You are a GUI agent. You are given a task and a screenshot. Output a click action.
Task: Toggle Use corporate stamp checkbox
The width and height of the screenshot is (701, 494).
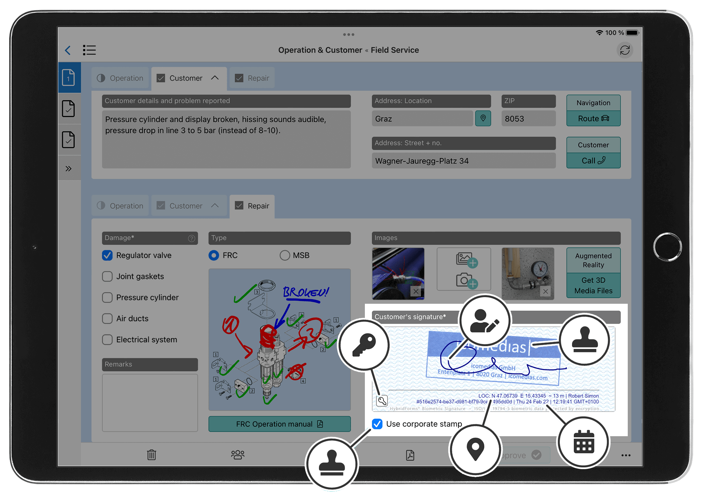coord(374,424)
